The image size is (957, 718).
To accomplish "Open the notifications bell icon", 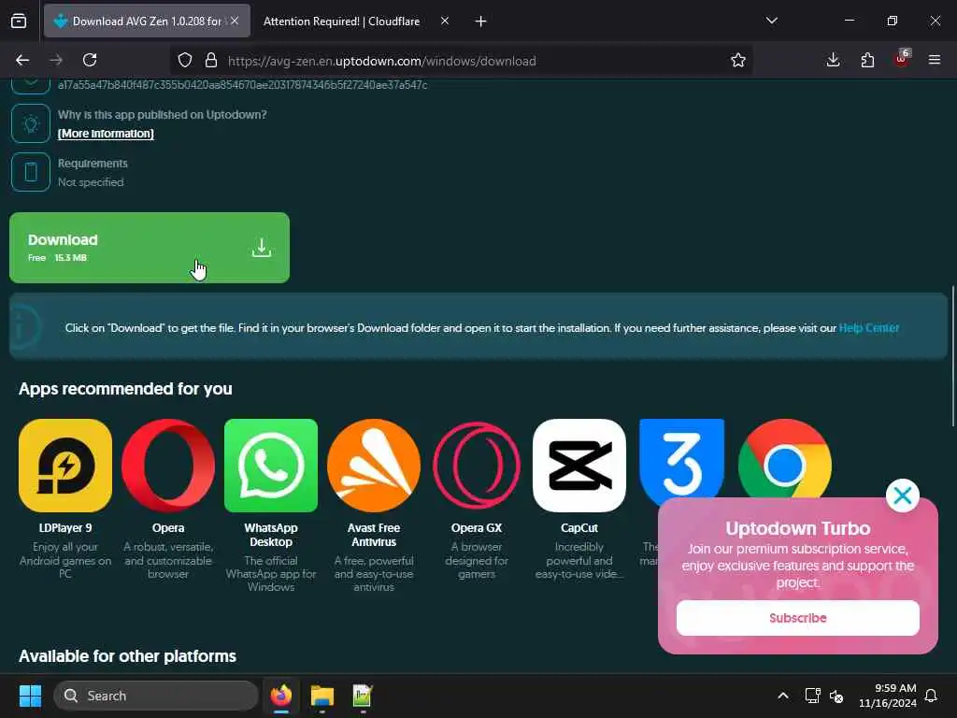I will 932,696.
